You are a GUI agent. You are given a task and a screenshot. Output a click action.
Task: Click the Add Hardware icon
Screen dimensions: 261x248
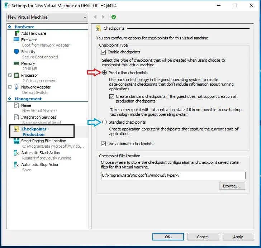click(x=16, y=33)
